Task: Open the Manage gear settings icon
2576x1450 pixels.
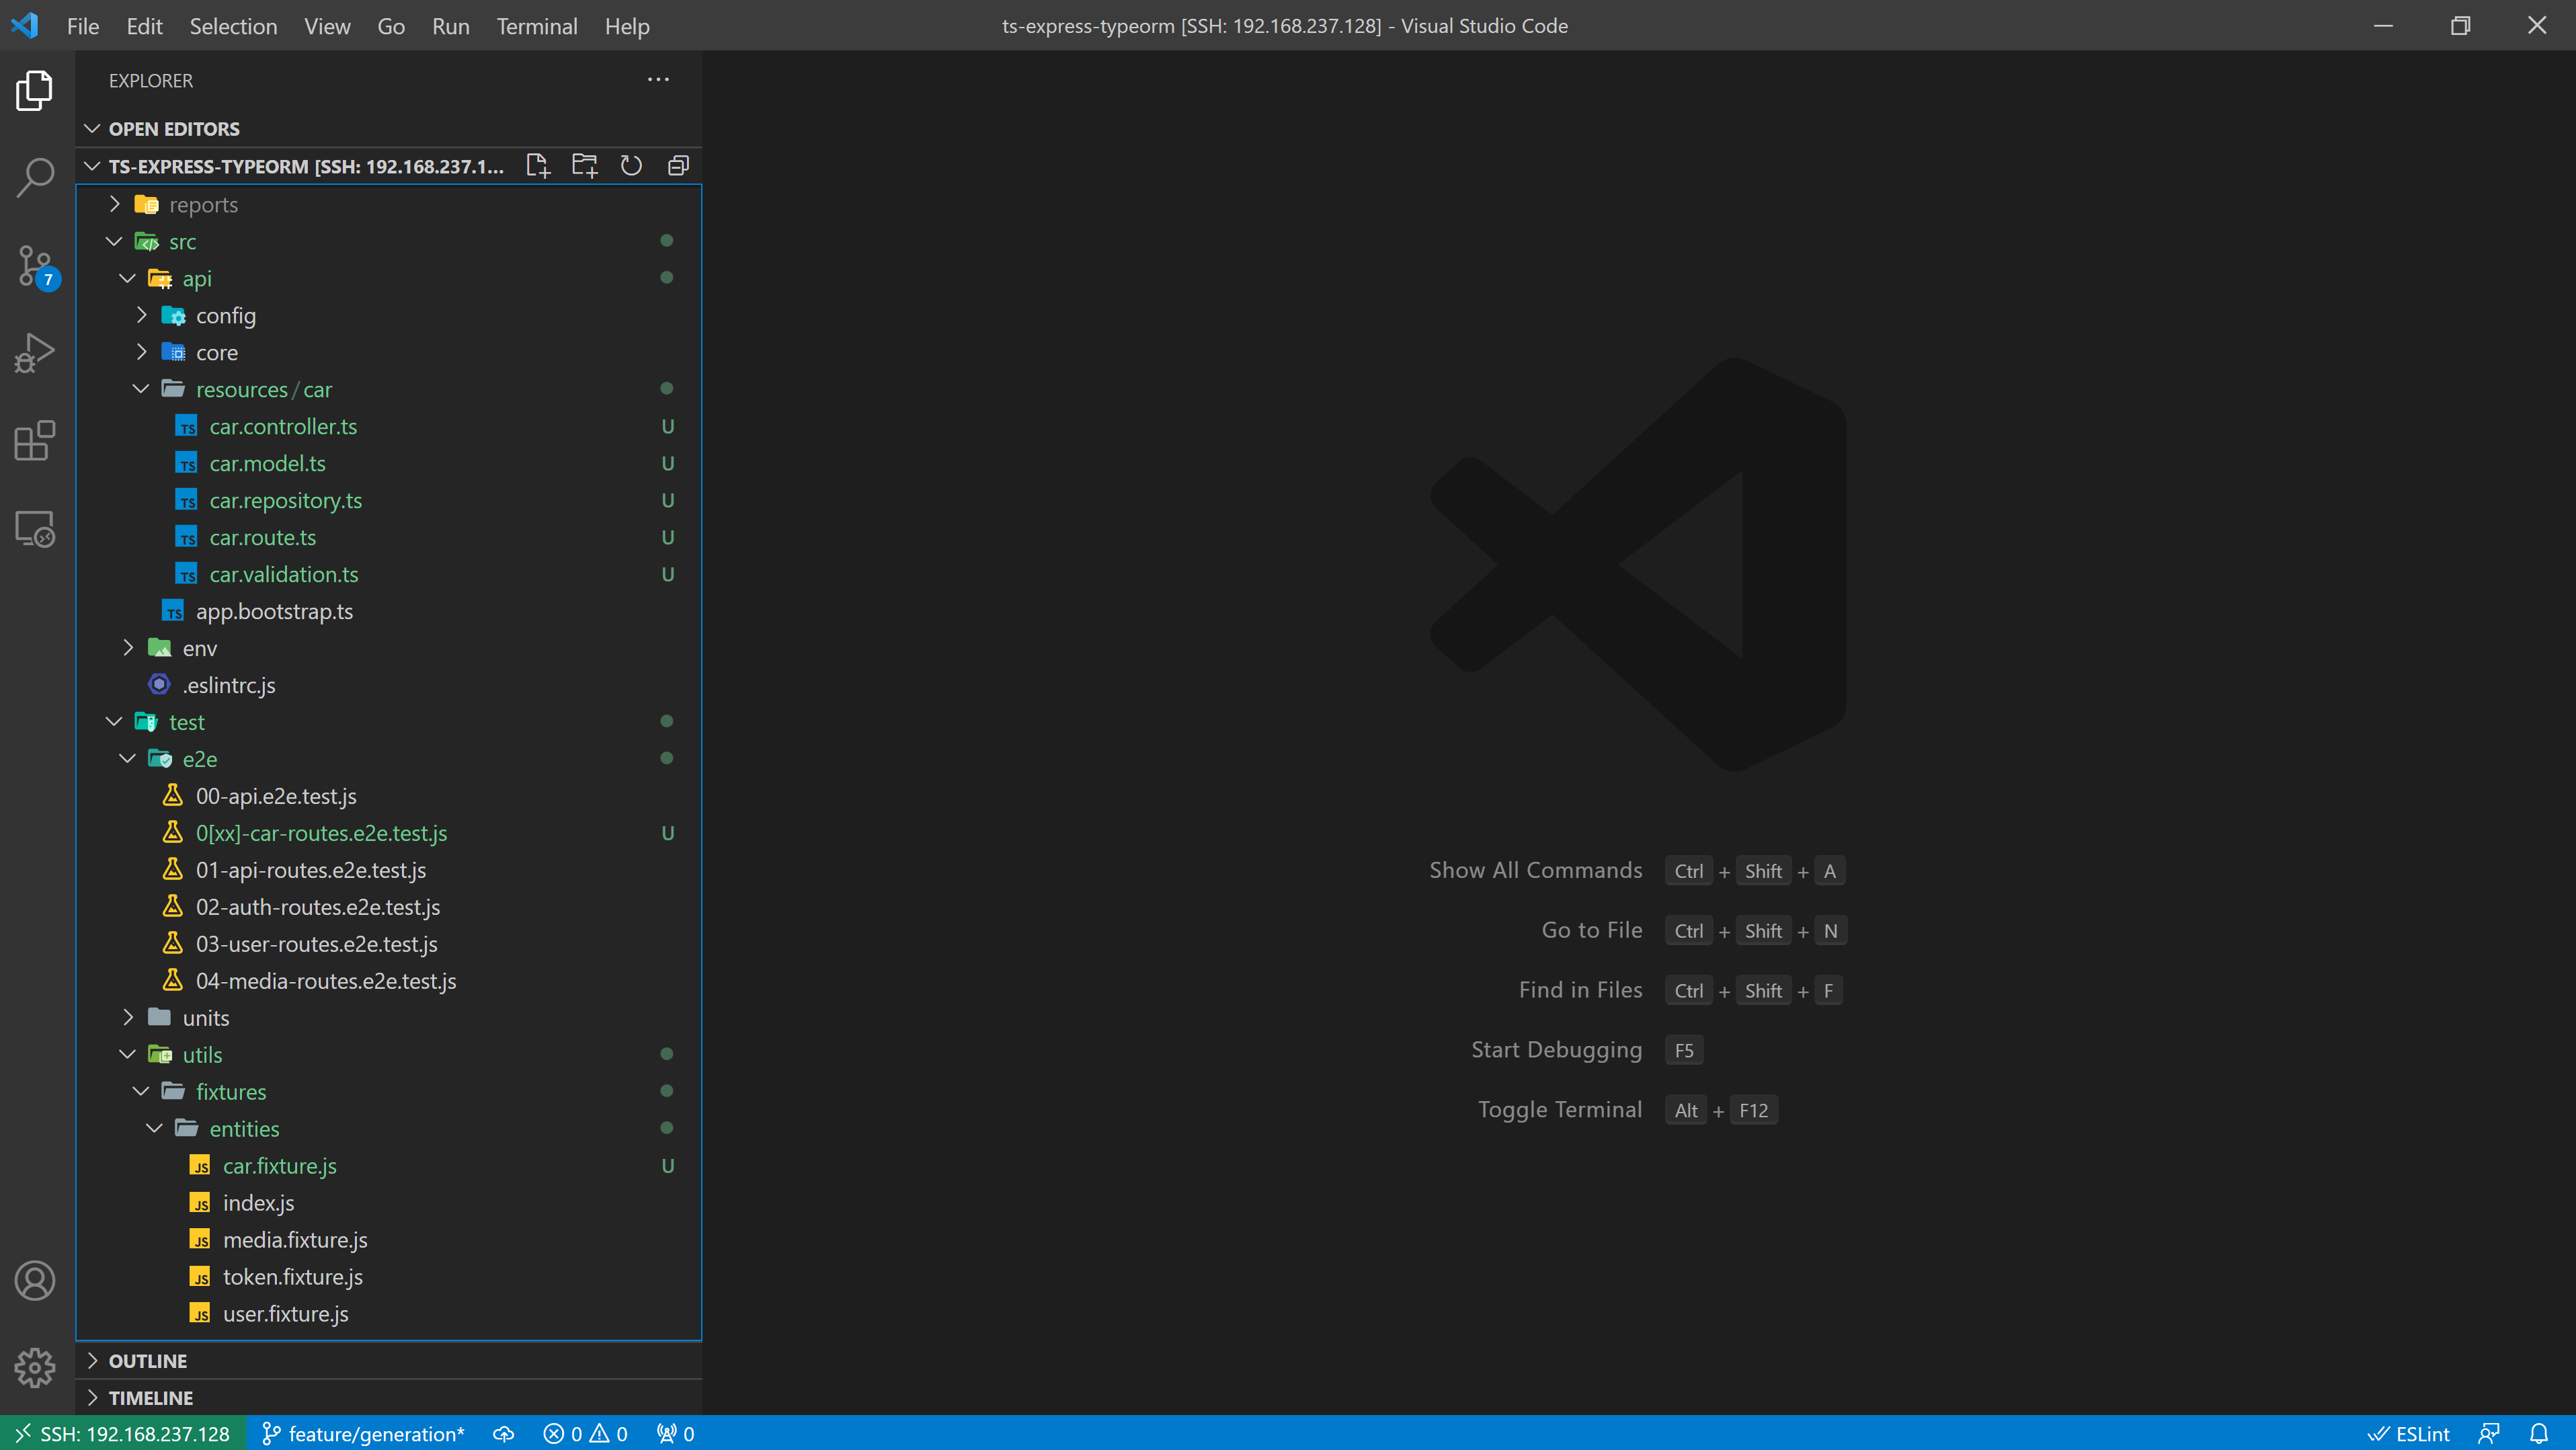Action: (35, 1367)
